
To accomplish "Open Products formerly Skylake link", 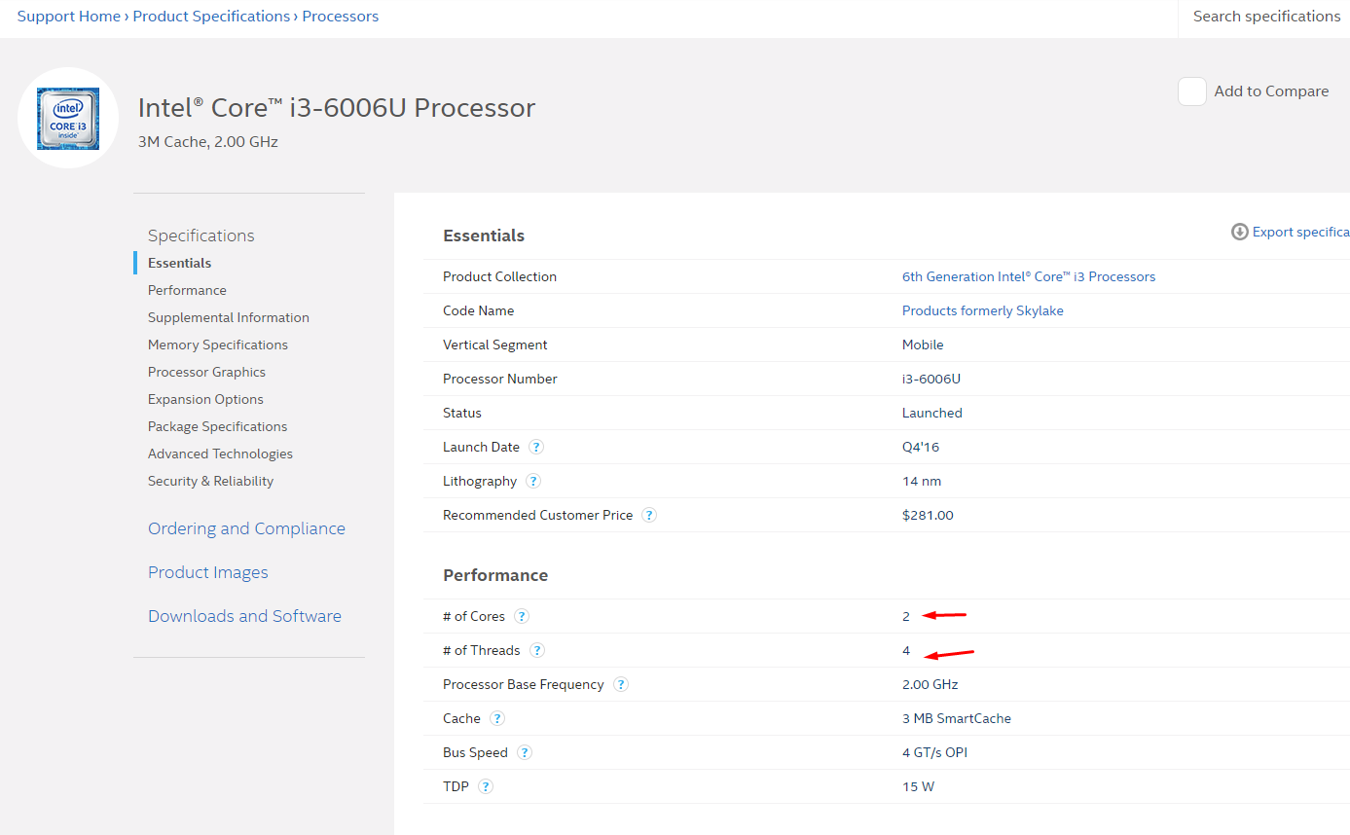I will coord(983,310).
